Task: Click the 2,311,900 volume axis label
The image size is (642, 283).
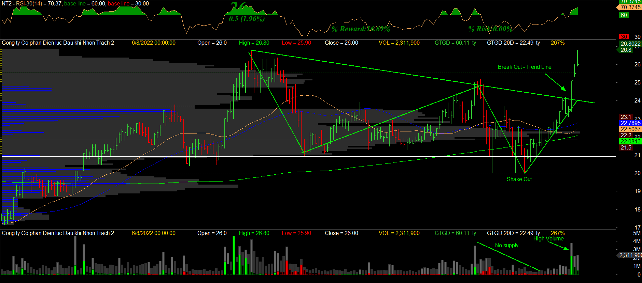Action: click(630, 255)
